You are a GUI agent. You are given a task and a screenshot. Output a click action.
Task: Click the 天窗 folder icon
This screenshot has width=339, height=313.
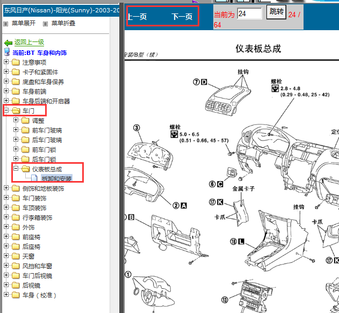coord(16,256)
